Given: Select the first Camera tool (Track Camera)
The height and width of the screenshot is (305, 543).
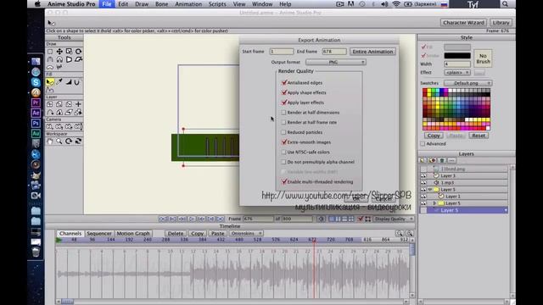Looking at the screenshot, I should [50, 126].
